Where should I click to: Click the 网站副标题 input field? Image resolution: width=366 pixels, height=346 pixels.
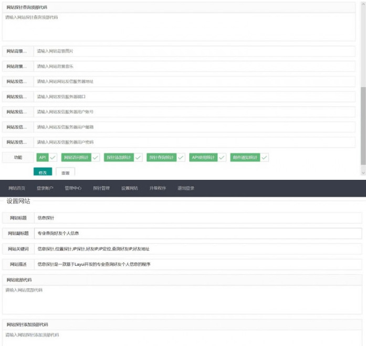198,233
